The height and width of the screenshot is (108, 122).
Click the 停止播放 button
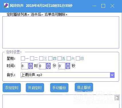pyautogui.click(x=84, y=87)
